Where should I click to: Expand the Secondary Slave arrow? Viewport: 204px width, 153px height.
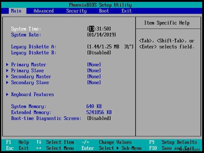coord(7,83)
